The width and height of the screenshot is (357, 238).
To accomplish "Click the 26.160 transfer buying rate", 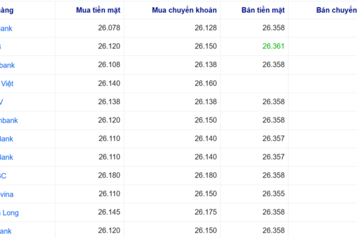I will (x=206, y=83).
